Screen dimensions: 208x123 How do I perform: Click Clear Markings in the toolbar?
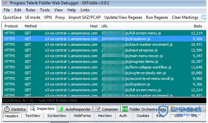click(x=185, y=17)
